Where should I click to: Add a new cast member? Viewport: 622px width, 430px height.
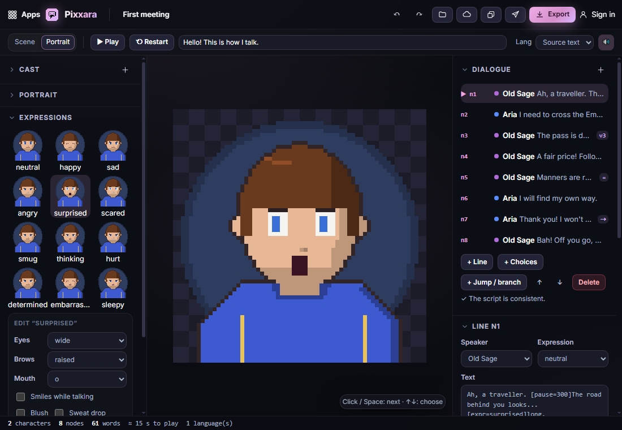pos(125,70)
